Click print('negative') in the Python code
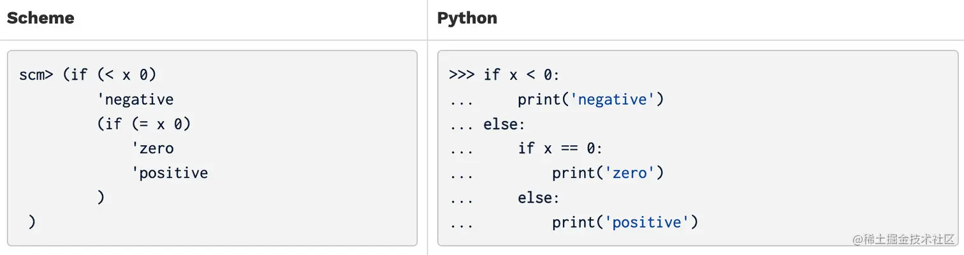Screen dimensions: 964x255 pyautogui.click(x=591, y=99)
